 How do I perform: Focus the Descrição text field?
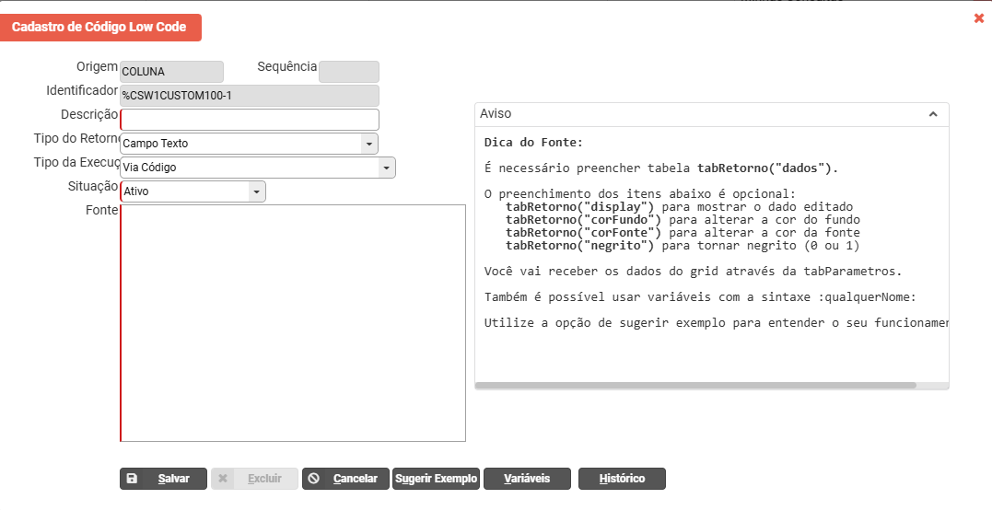click(x=250, y=120)
